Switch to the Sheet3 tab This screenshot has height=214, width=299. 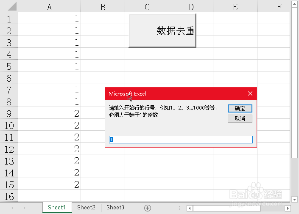coord(115,207)
